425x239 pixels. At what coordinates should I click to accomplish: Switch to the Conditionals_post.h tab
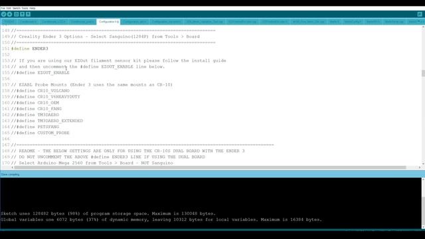[x=82, y=22]
